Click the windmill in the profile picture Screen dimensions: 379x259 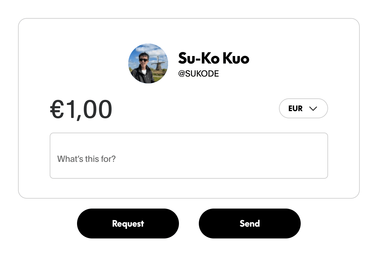click(x=159, y=63)
